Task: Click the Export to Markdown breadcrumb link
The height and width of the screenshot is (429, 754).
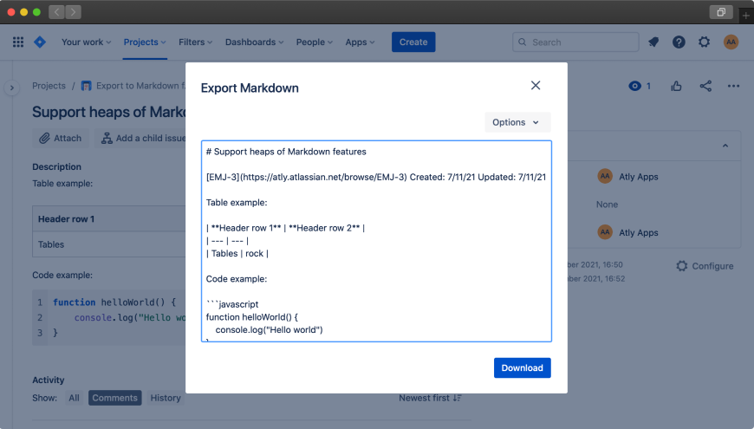Action: [x=140, y=86]
